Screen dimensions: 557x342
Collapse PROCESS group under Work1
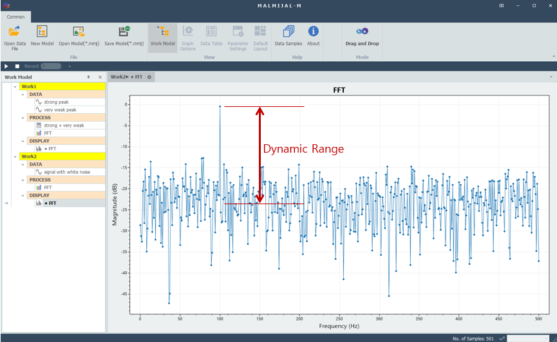click(x=23, y=118)
